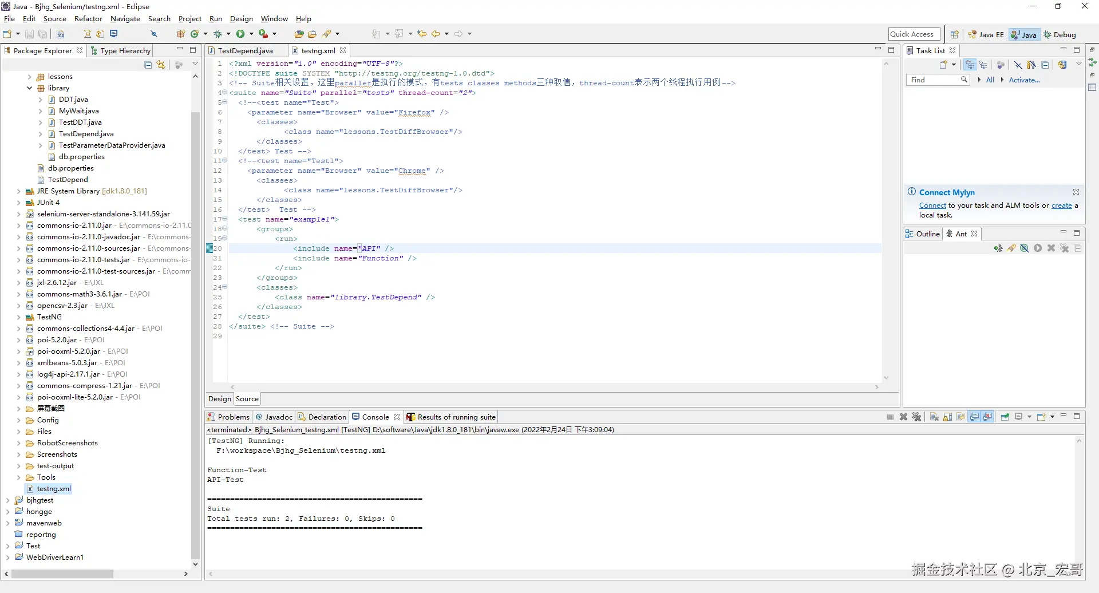Open the Problems view tab
1099x593 pixels.
(x=228, y=417)
